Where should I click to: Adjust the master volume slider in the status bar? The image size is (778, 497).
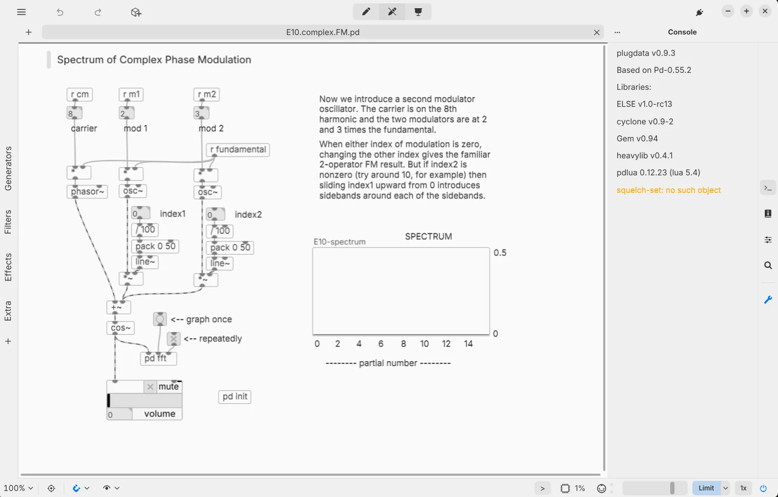click(x=655, y=488)
